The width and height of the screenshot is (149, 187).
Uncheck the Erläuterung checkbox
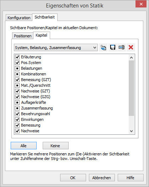17,57
